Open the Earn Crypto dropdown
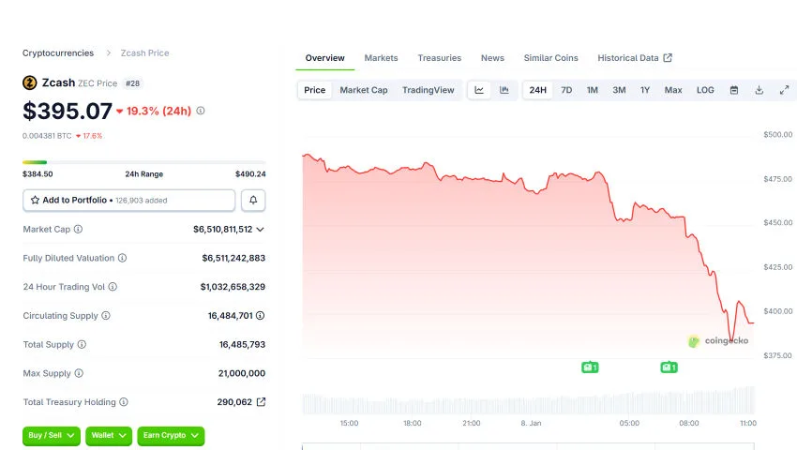This screenshot has width=797, height=450. [x=170, y=435]
